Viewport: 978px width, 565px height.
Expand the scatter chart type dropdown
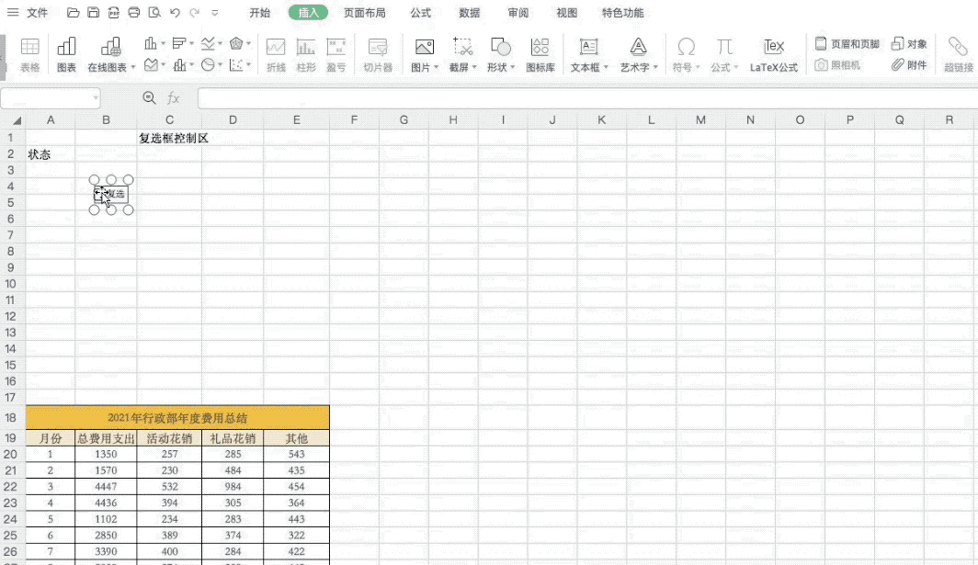click(x=248, y=65)
